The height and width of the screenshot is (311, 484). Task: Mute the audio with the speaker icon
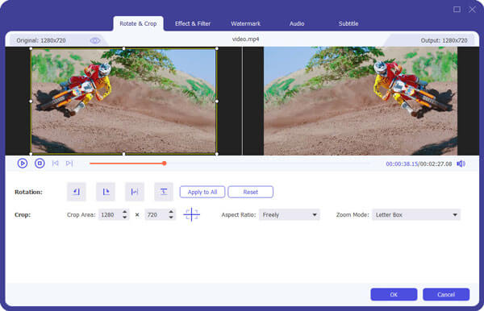coord(461,164)
